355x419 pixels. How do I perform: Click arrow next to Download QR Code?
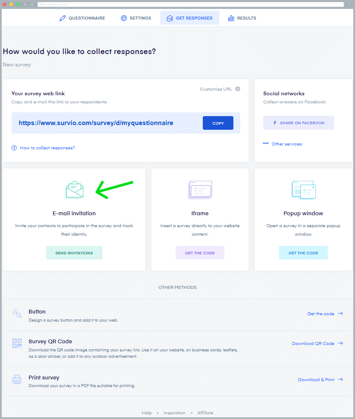pos(341,344)
